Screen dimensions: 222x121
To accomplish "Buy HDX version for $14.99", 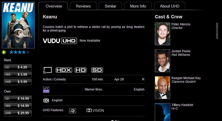I will [x=18, y=106].
